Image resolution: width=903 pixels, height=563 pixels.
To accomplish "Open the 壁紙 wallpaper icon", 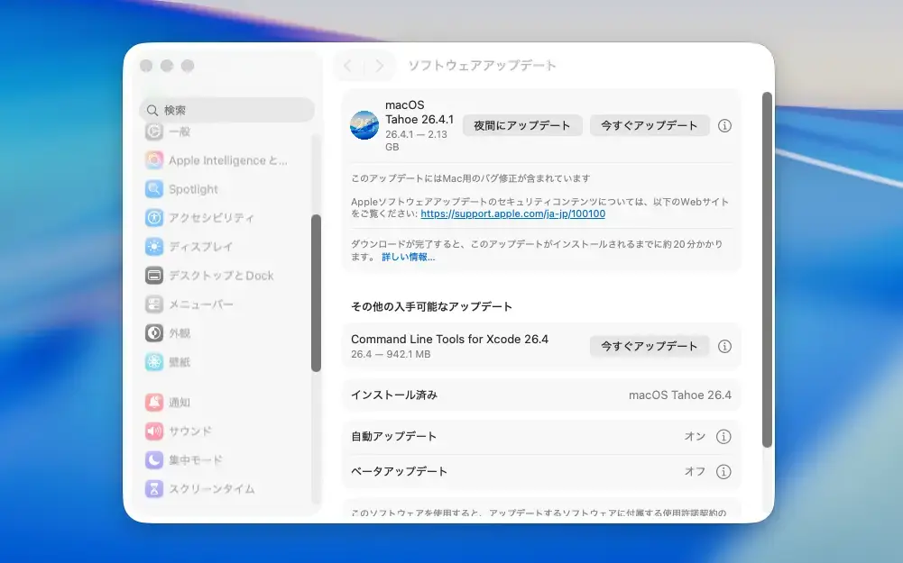I will tap(153, 362).
